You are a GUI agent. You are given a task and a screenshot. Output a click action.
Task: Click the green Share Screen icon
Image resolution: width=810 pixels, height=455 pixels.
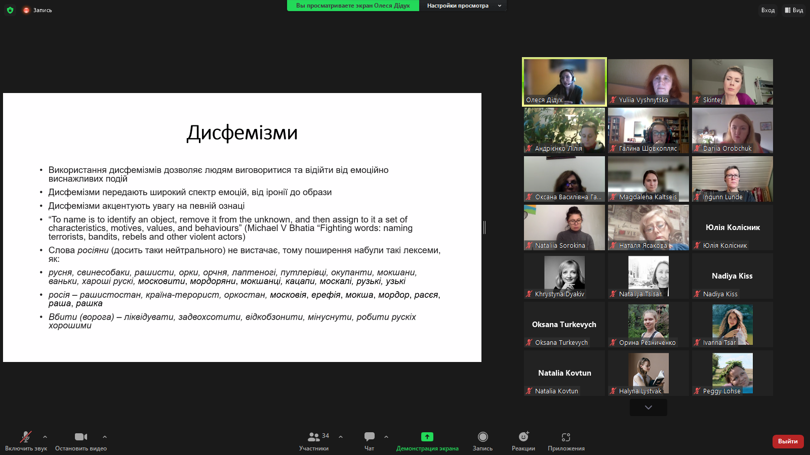point(427,437)
